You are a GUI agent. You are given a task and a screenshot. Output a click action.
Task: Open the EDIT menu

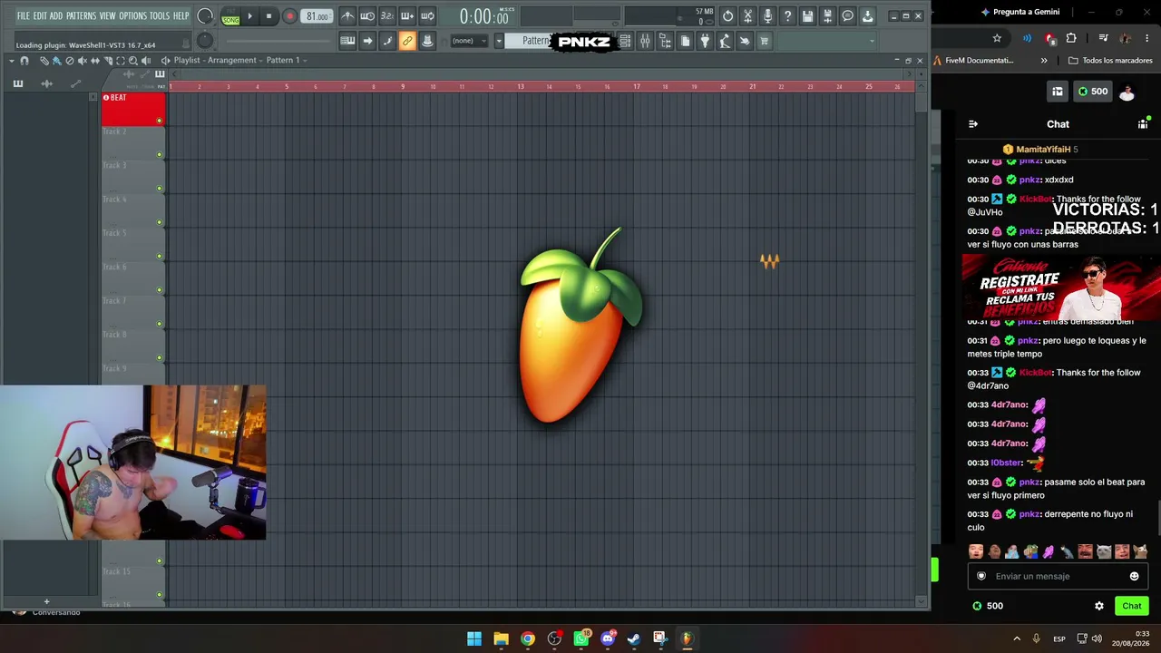coord(40,16)
